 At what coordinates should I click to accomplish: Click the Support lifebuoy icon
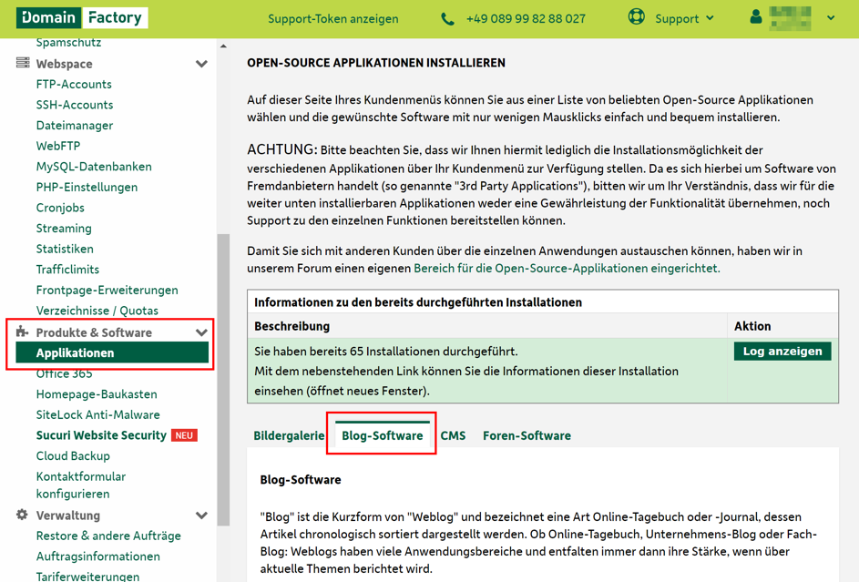point(636,17)
